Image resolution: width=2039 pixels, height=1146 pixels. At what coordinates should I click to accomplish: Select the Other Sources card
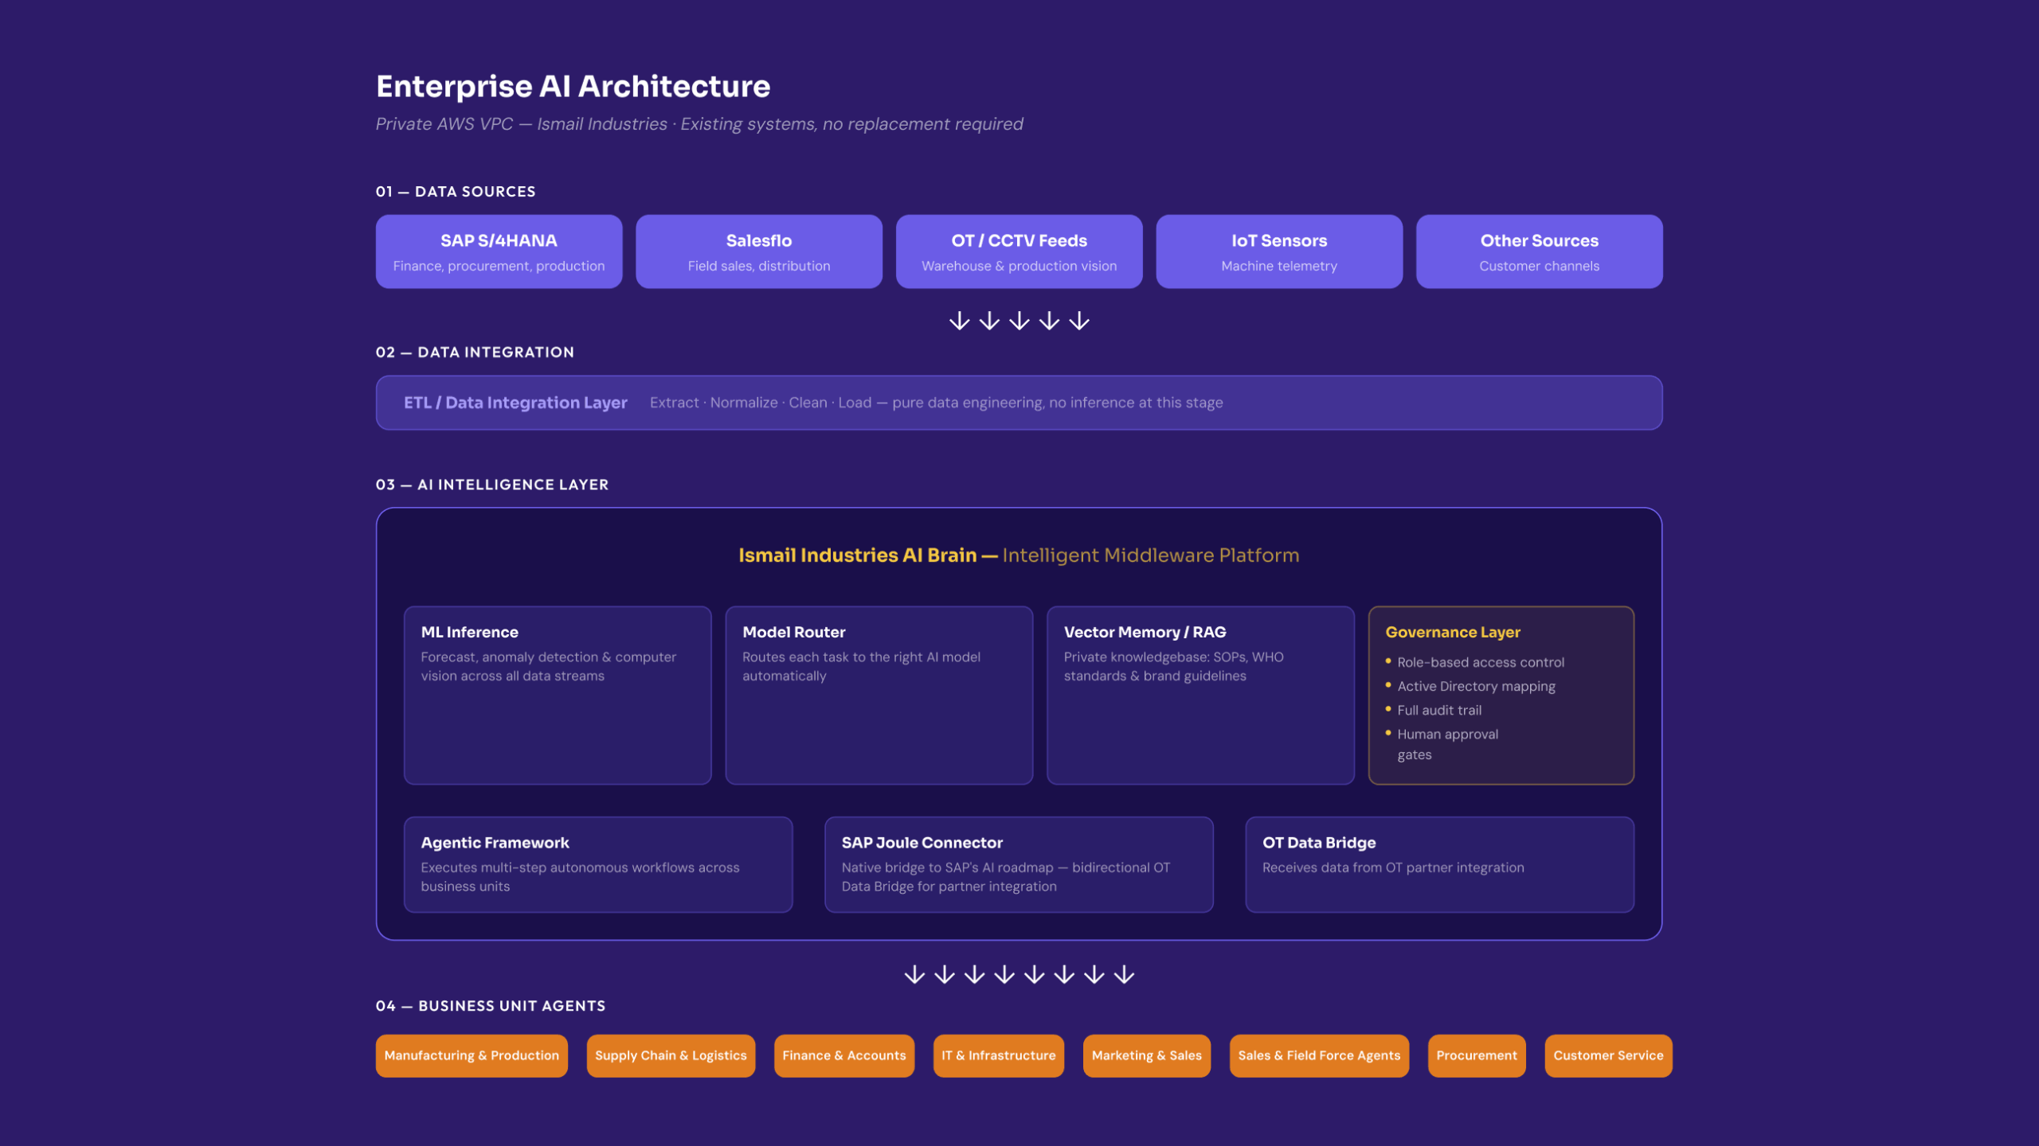pyautogui.click(x=1539, y=251)
